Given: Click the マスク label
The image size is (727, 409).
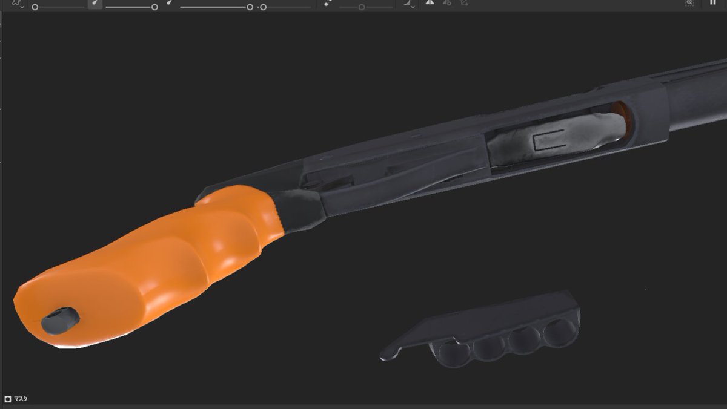Looking at the screenshot, I should pyautogui.click(x=21, y=399).
